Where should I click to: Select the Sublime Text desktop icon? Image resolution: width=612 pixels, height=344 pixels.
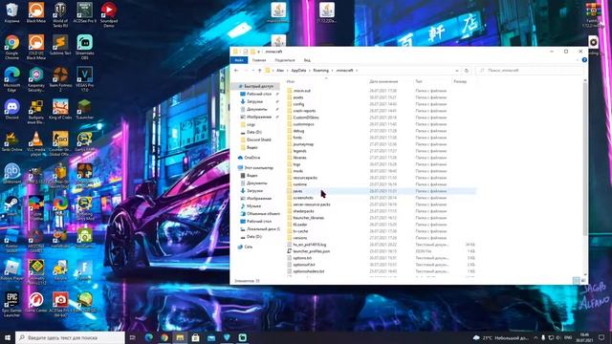pyautogui.click(x=60, y=45)
